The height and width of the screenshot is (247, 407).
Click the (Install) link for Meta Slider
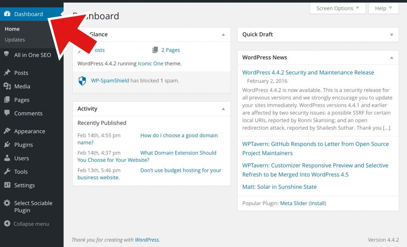tap(317, 203)
